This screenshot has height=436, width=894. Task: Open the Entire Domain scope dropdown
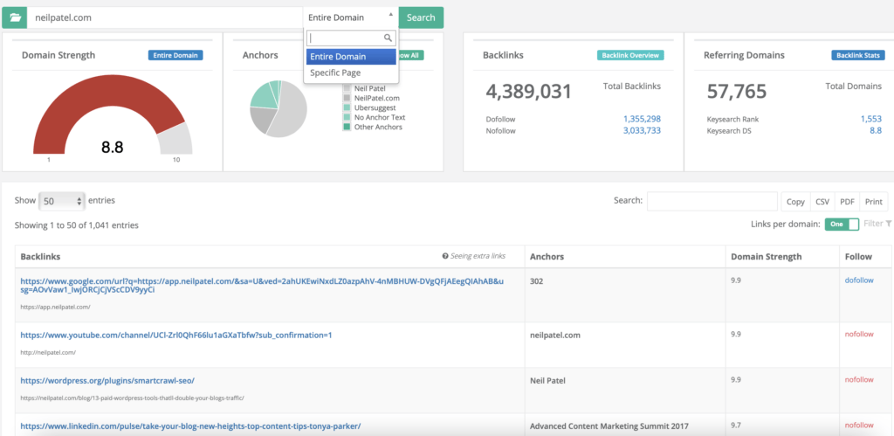[x=351, y=17]
